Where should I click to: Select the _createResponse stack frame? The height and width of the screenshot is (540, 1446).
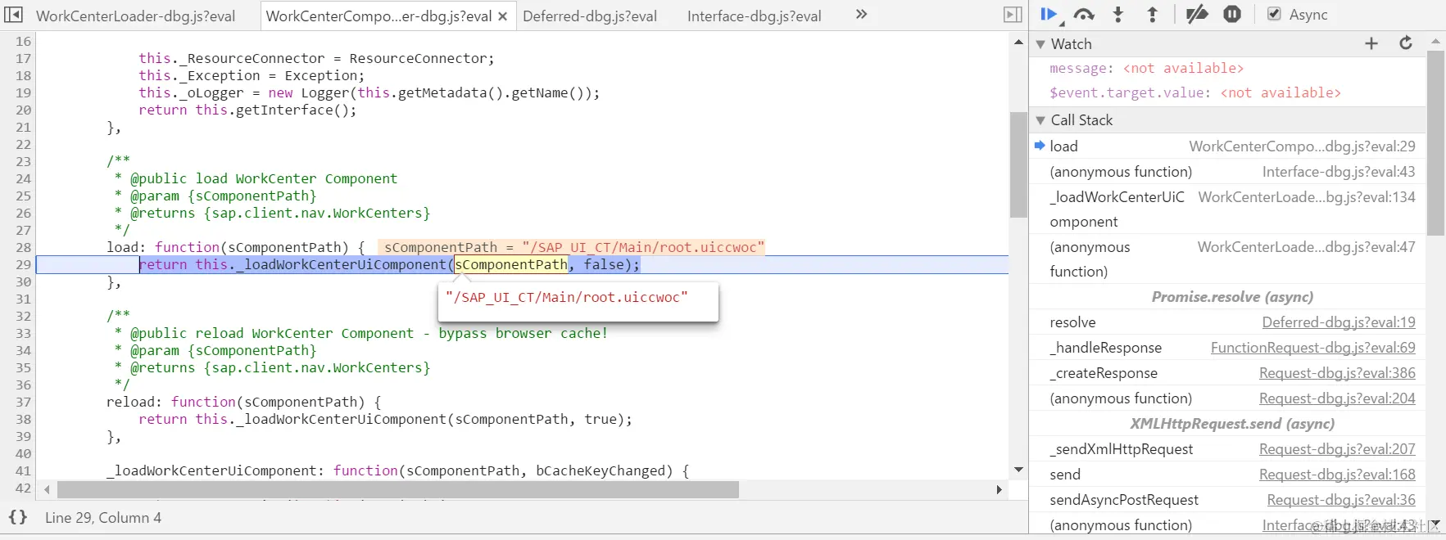coord(1227,373)
